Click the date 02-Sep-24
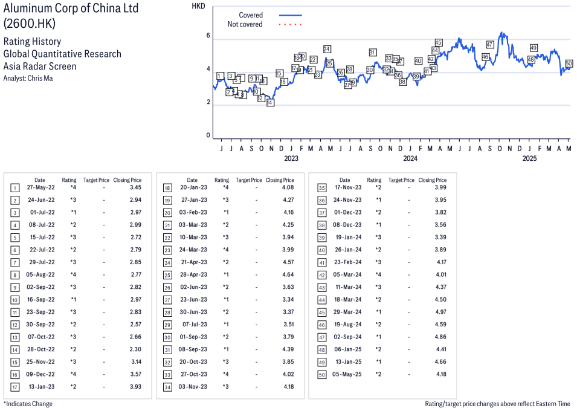 (x=348, y=337)
